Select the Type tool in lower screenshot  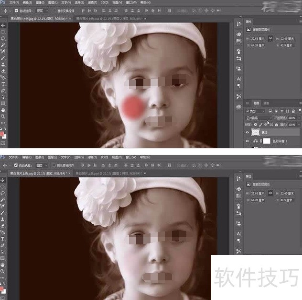pos(3,239)
